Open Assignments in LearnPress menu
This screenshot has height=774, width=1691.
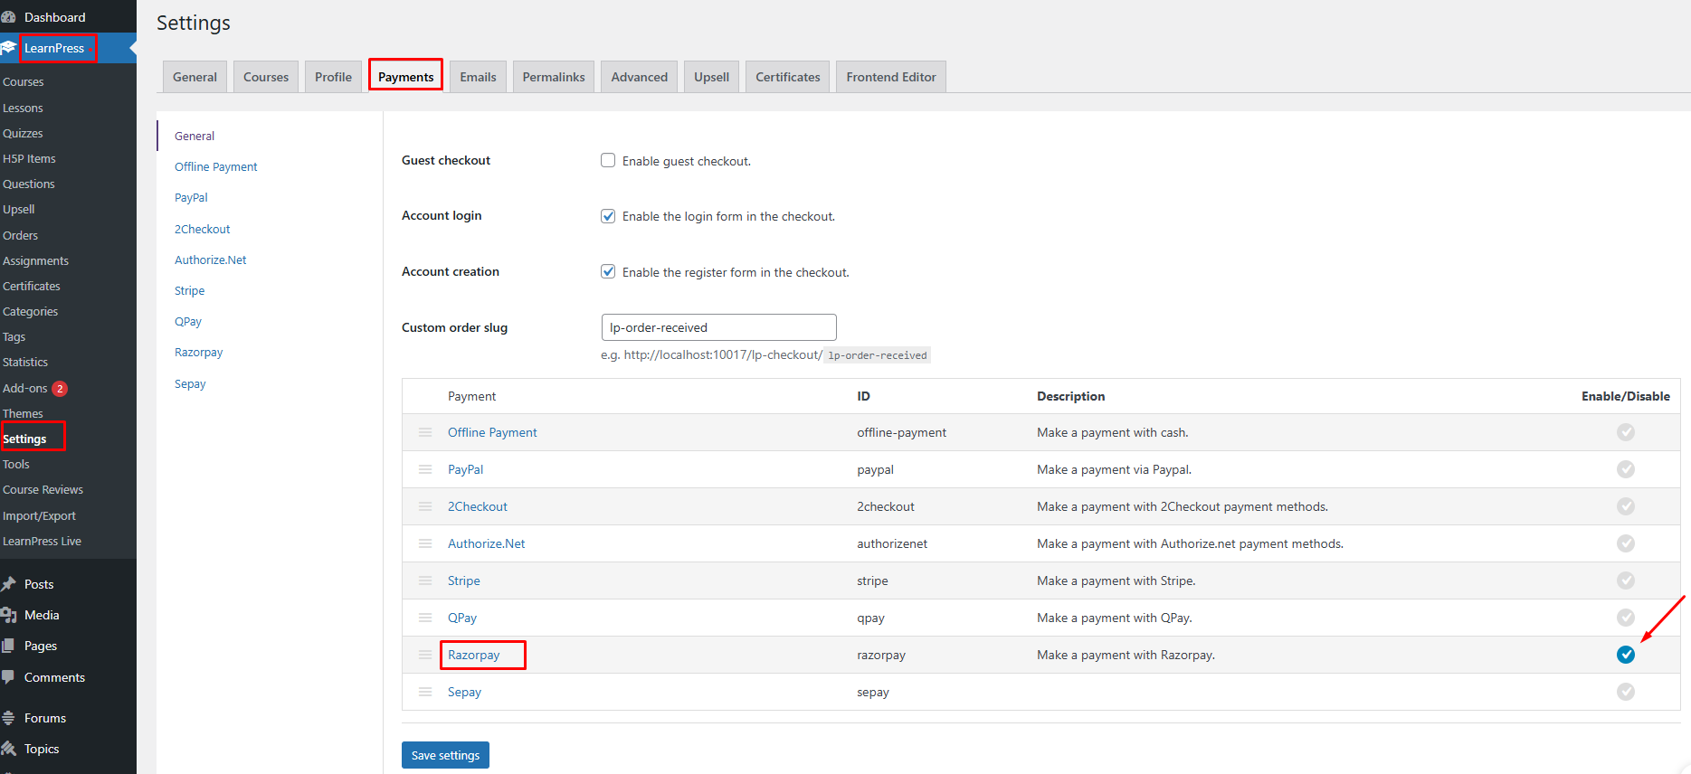pyautogui.click(x=35, y=260)
